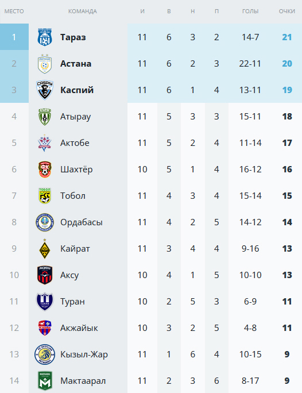The width and height of the screenshot is (302, 393).
Task: Open the Акжайык team page
Action: click(79, 328)
